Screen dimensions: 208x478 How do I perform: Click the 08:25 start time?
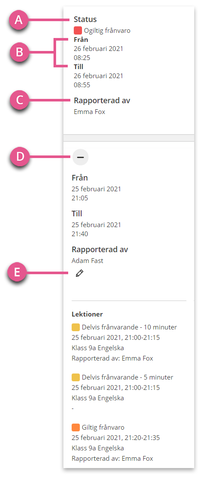(x=82, y=57)
